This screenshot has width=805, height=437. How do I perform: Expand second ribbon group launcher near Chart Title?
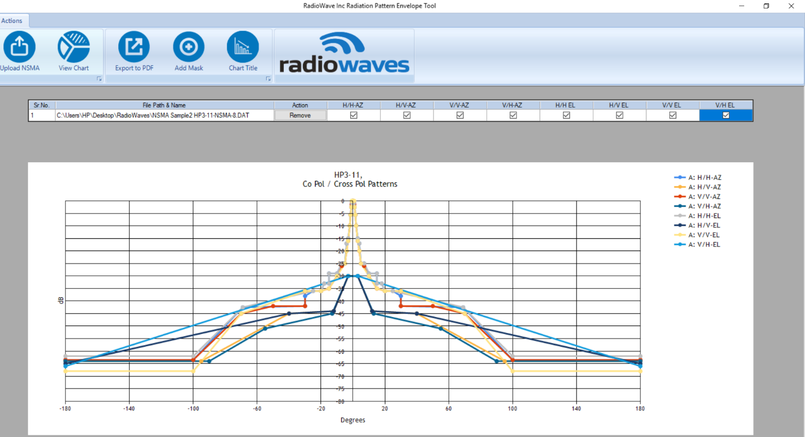(x=268, y=79)
